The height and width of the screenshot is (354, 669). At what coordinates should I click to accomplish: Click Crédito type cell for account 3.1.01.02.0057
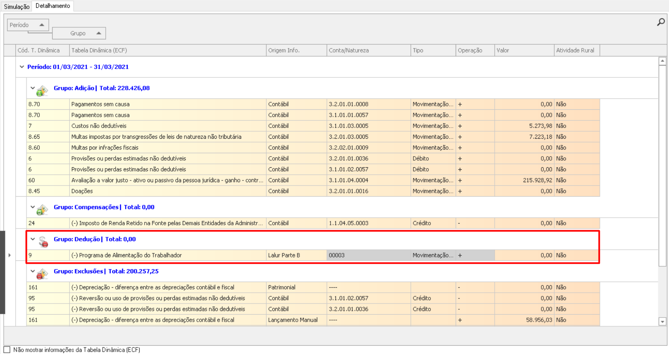pos(433,298)
